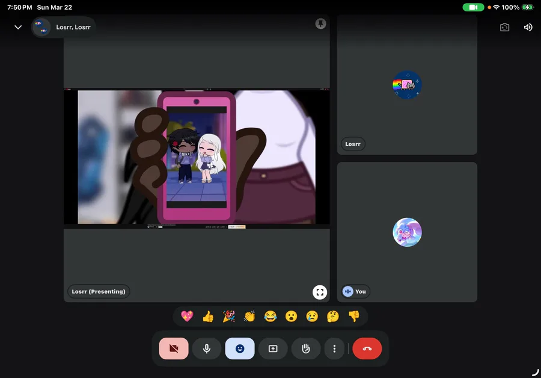Click the Losrr name label on tile
Image resolution: width=541 pixels, height=378 pixels.
pos(353,144)
